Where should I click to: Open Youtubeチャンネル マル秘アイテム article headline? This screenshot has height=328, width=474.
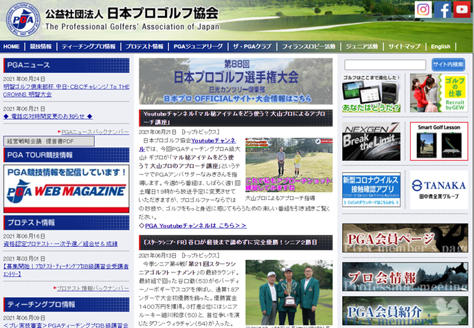[236, 118]
